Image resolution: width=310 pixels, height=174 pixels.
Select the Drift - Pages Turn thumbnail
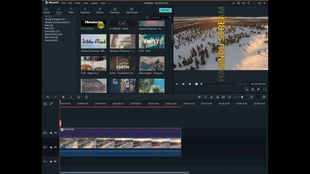[x=93, y=63]
